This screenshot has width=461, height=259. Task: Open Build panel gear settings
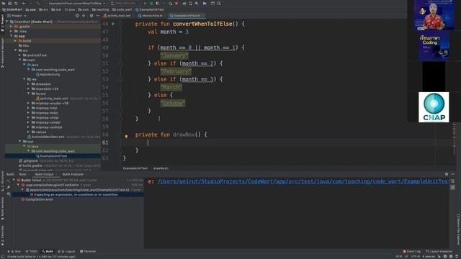[447, 174]
